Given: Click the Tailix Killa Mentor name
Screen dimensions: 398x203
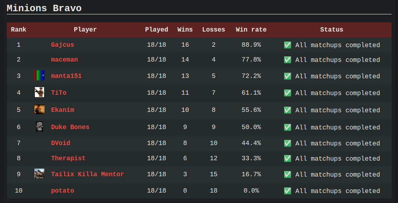Looking at the screenshot, I should 87,174.
